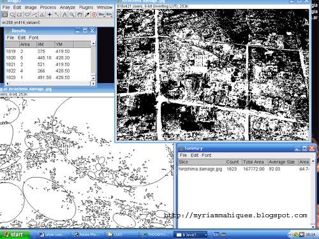This screenshot has height=239, width=319.
Task: Click Slice column header in Summary
Action: point(202,162)
